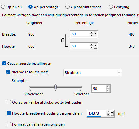This screenshot has width=139, height=129.
Task: Toggle Nieuwe resolutie met checkbox
Action: (8, 72)
